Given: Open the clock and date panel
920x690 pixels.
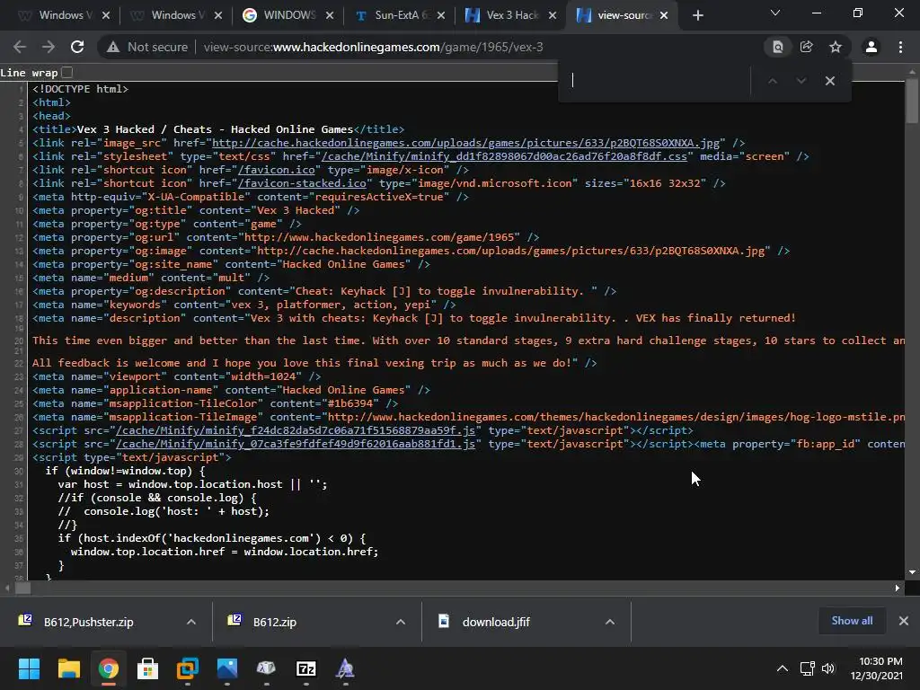Looking at the screenshot, I should tap(877, 668).
